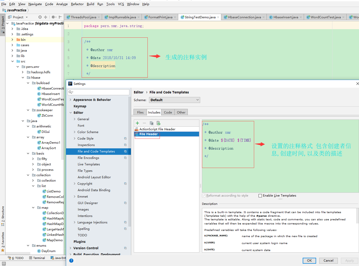Screen dimensions: 359x266
Task: Switch to the Files tab
Action: (x=140, y=112)
